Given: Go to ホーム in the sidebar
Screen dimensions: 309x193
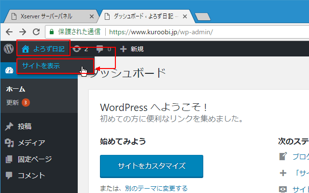Looking at the screenshot, I should point(15,89).
